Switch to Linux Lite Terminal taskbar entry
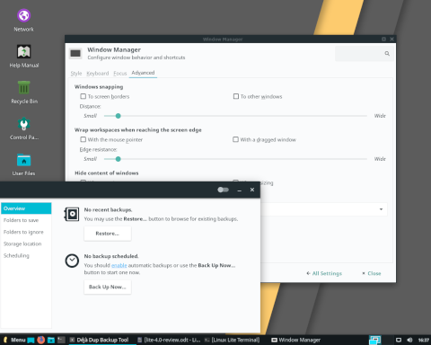Viewport: 431px width, 345px height. coord(233,340)
